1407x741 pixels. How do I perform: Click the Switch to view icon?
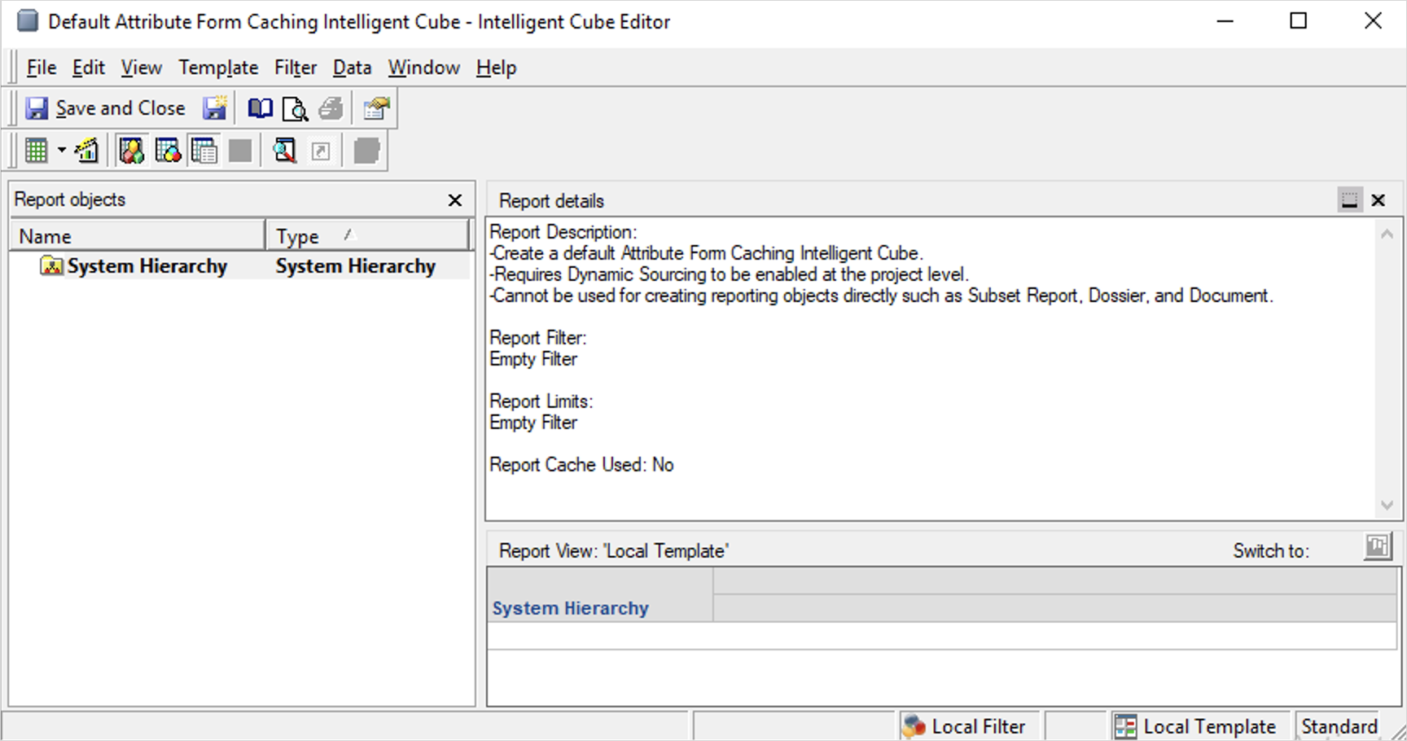coord(1377,546)
